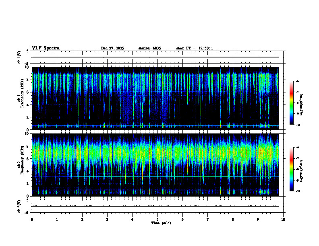Click time axis tick label "1"

pos(57,219)
